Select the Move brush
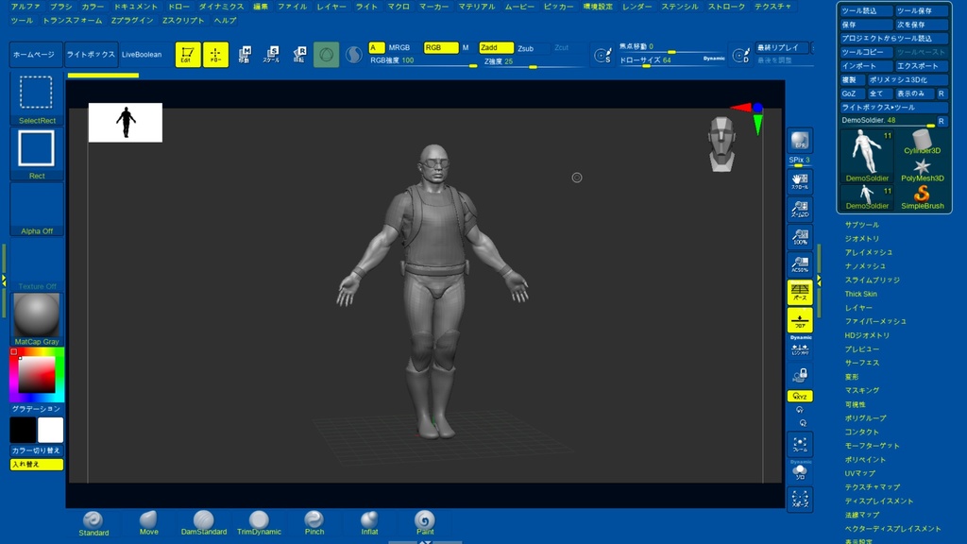This screenshot has width=967, height=544. (x=148, y=522)
